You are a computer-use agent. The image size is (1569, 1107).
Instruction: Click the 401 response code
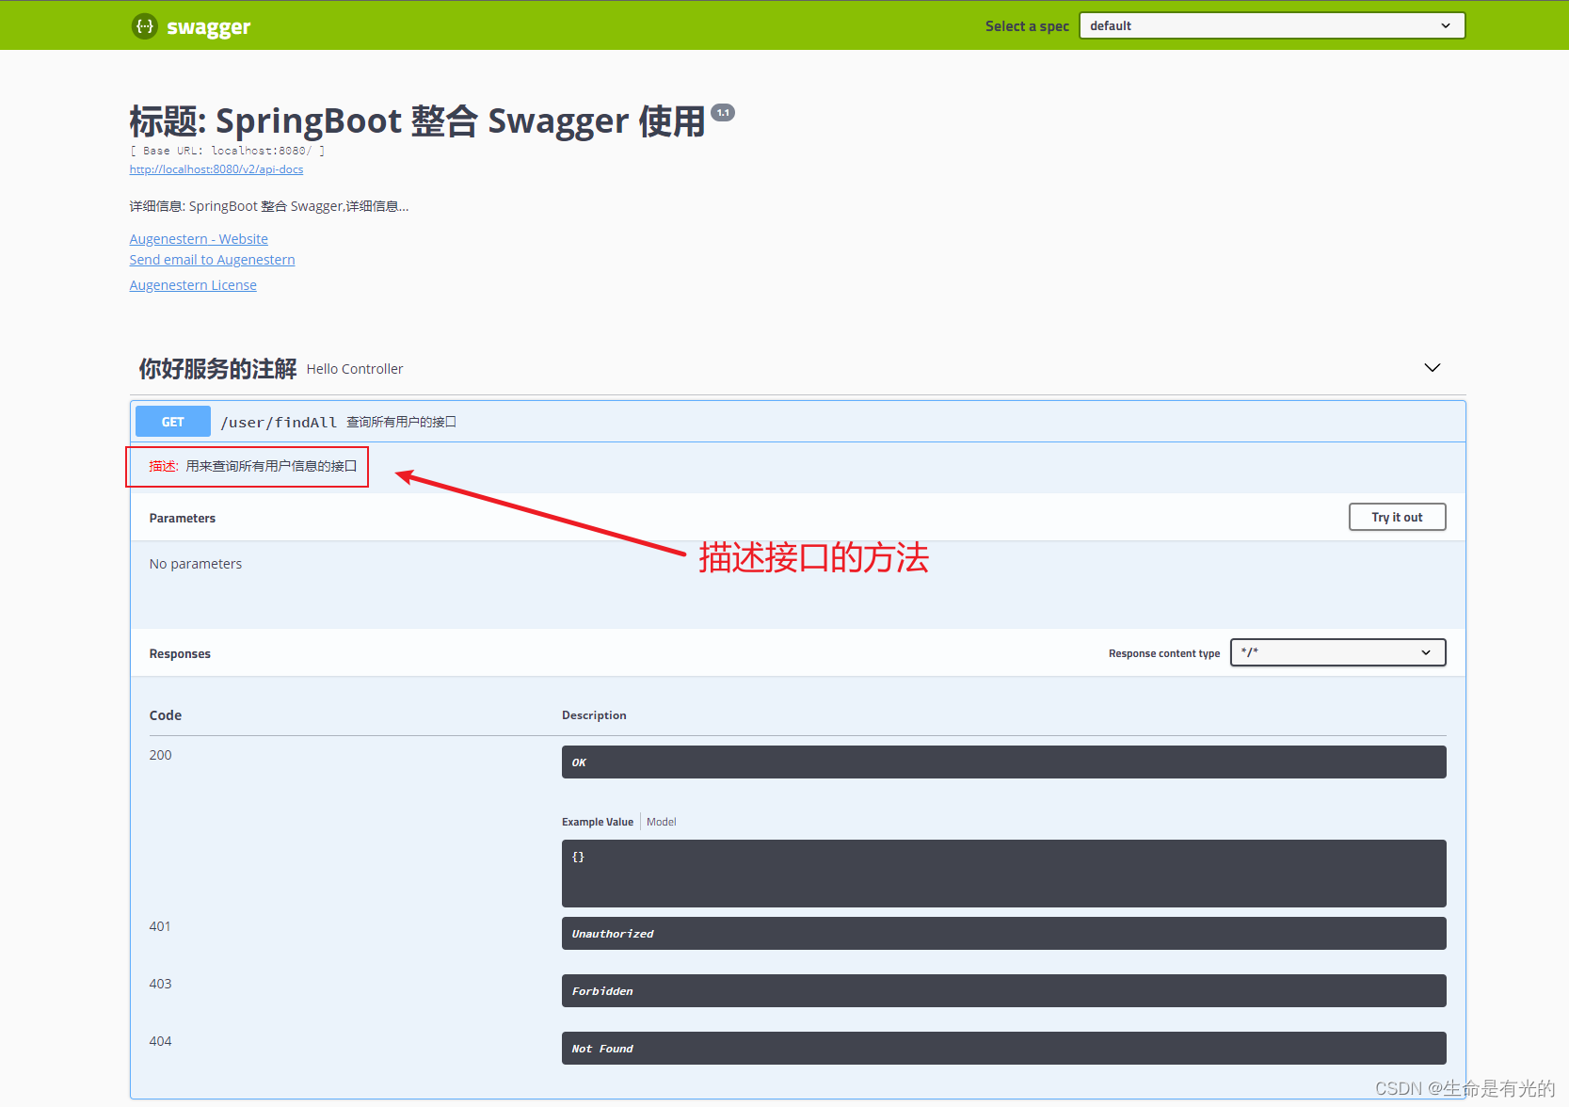pyautogui.click(x=160, y=926)
